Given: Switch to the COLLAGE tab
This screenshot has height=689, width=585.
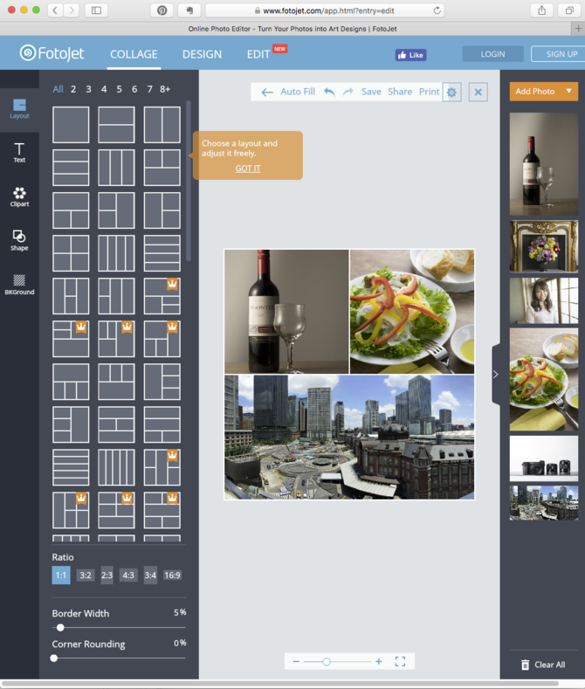Looking at the screenshot, I should click(134, 54).
